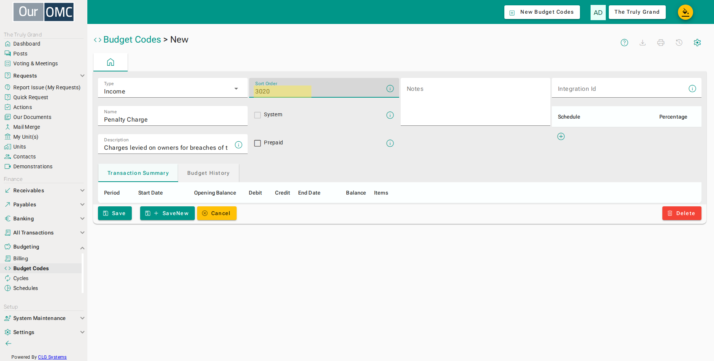Click the yellow paint bucket theme icon
714x361 pixels.
pyautogui.click(x=686, y=12)
